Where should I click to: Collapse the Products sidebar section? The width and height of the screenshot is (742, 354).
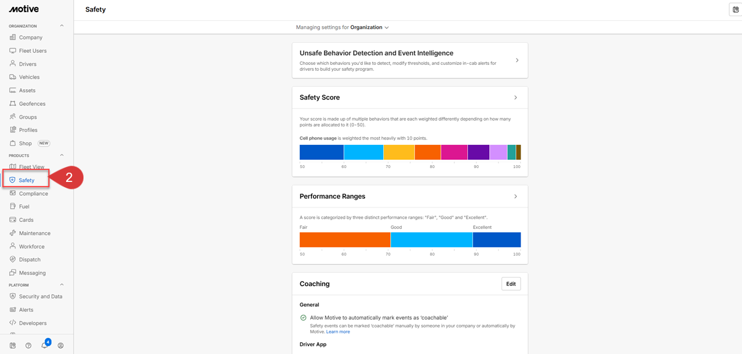(62, 155)
